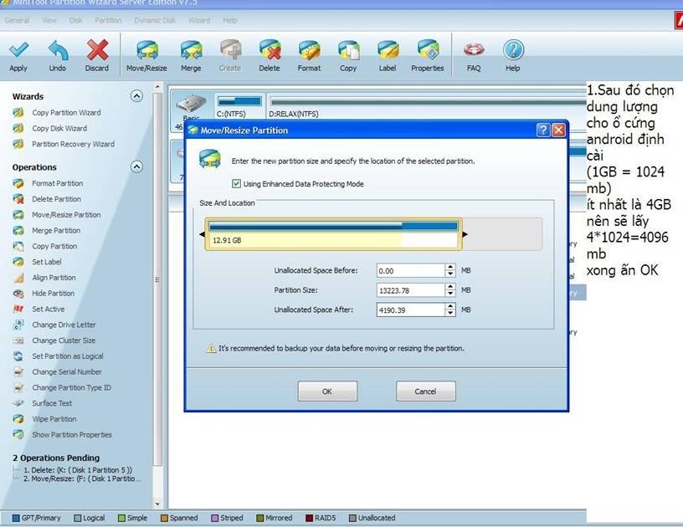683x527 pixels.
Task: Open the Disk menu
Action: click(76, 20)
